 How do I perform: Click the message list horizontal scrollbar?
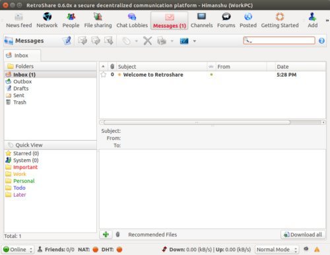click(197, 122)
